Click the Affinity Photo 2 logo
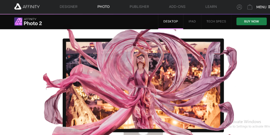The width and height of the screenshot is (270, 135). pyautogui.click(x=28, y=22)
